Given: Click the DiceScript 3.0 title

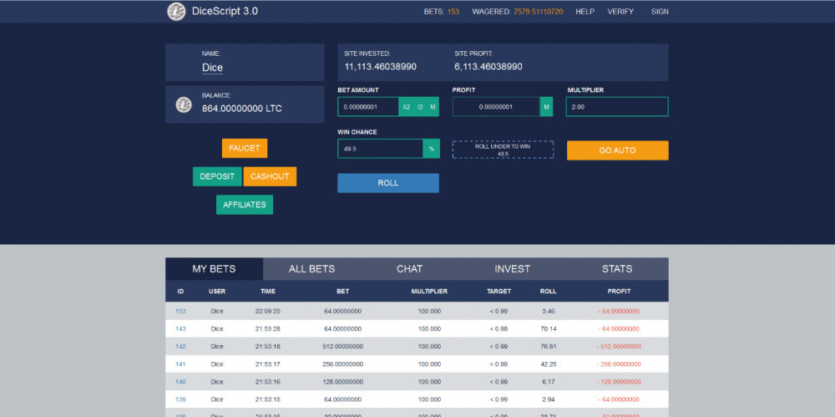Looking at the screenshot, I should pos(225,11).
